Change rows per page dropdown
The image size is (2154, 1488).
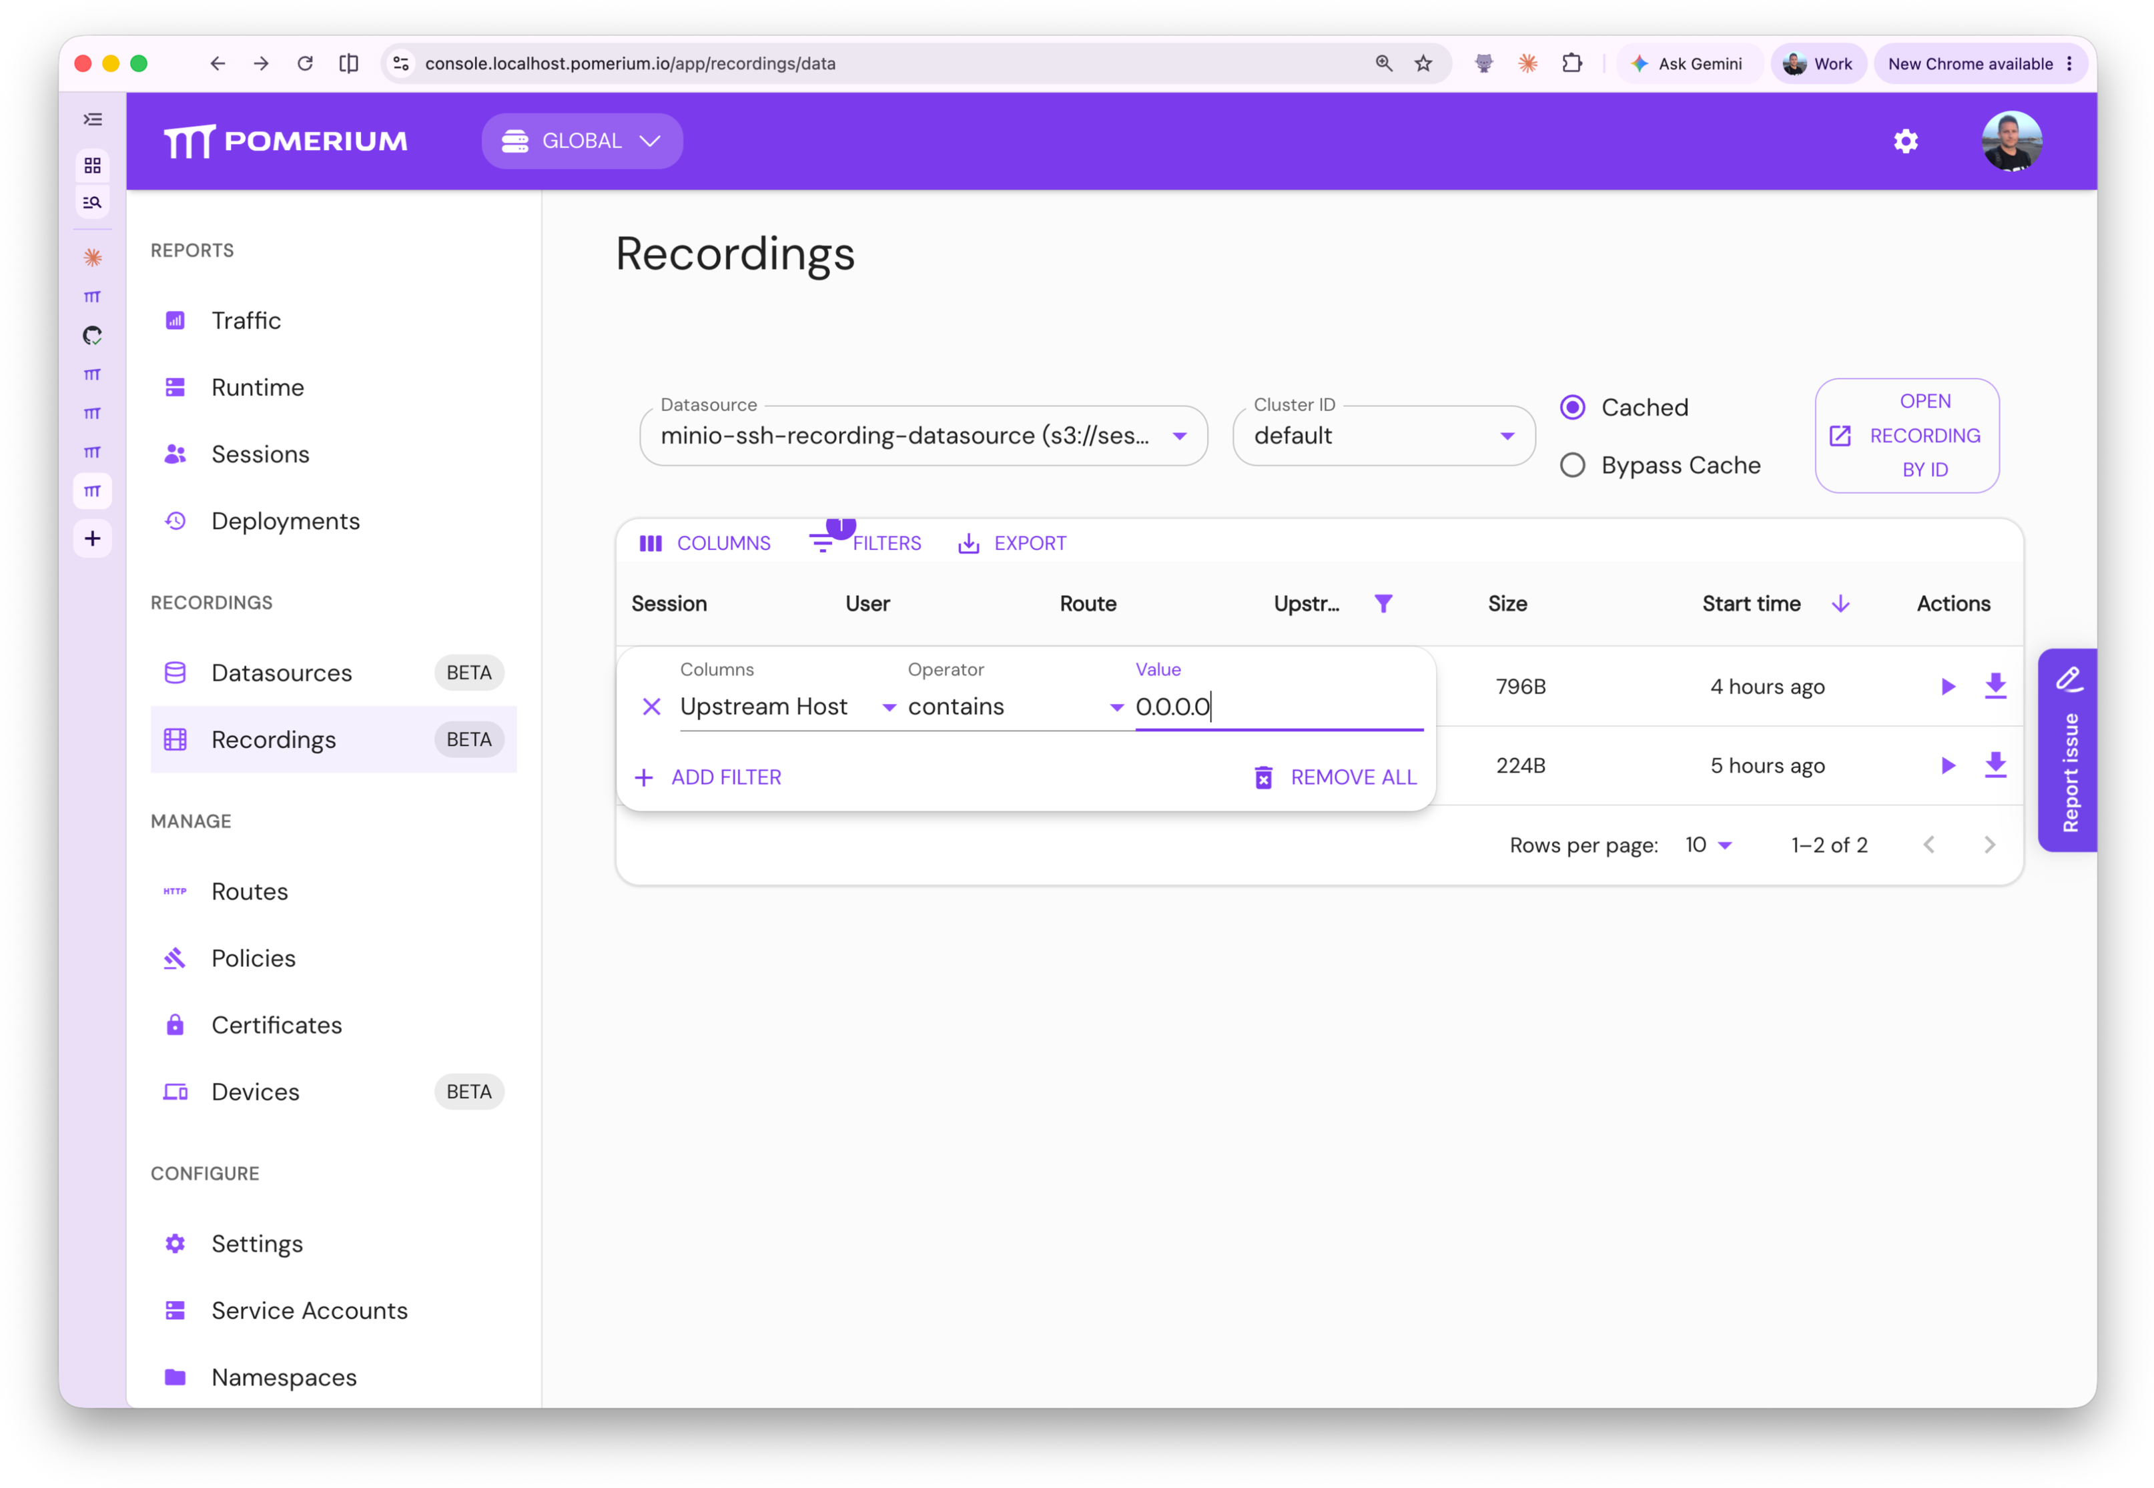coord(1708,845)
